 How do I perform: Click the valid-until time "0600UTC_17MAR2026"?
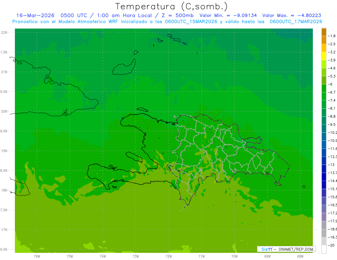click(296, 21)
